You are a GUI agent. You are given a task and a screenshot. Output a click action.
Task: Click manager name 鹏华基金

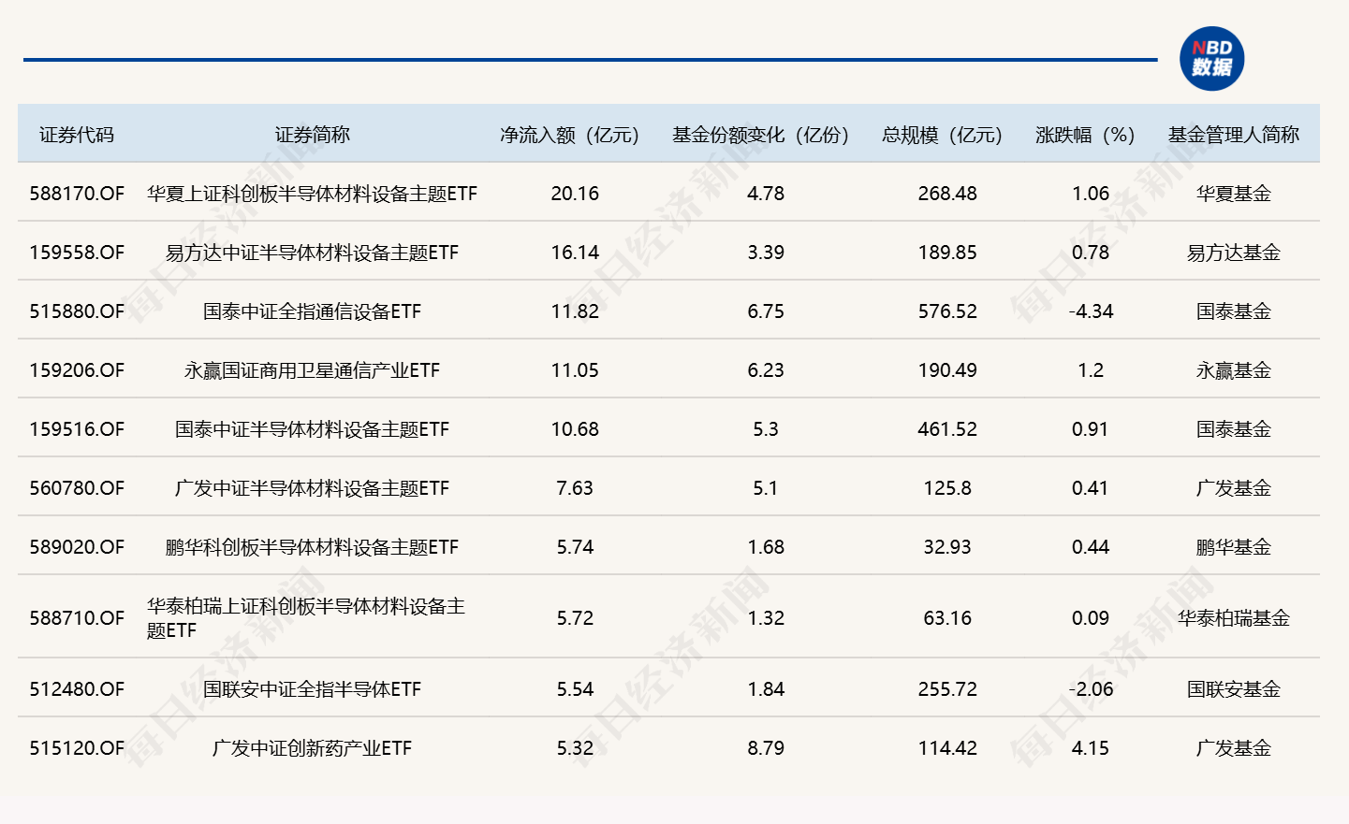tap(1234, 547)
